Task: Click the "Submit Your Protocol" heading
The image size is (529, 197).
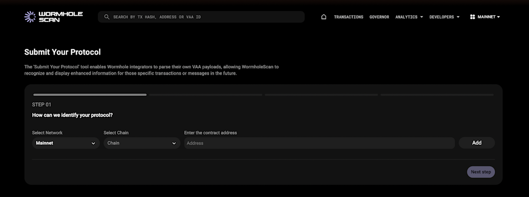Action: pyautogui.click(x=62, y=52)
